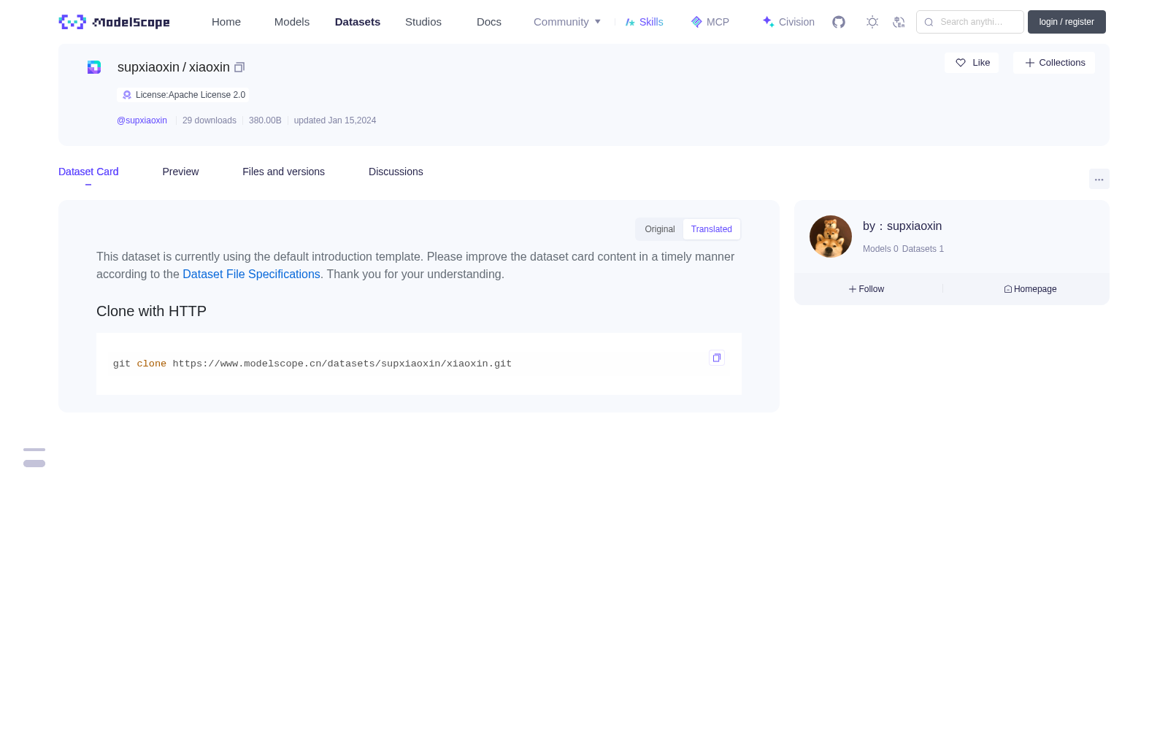The image size is (1168, 730).
Task: Go to the Home page
Action: tap(226, 22)
